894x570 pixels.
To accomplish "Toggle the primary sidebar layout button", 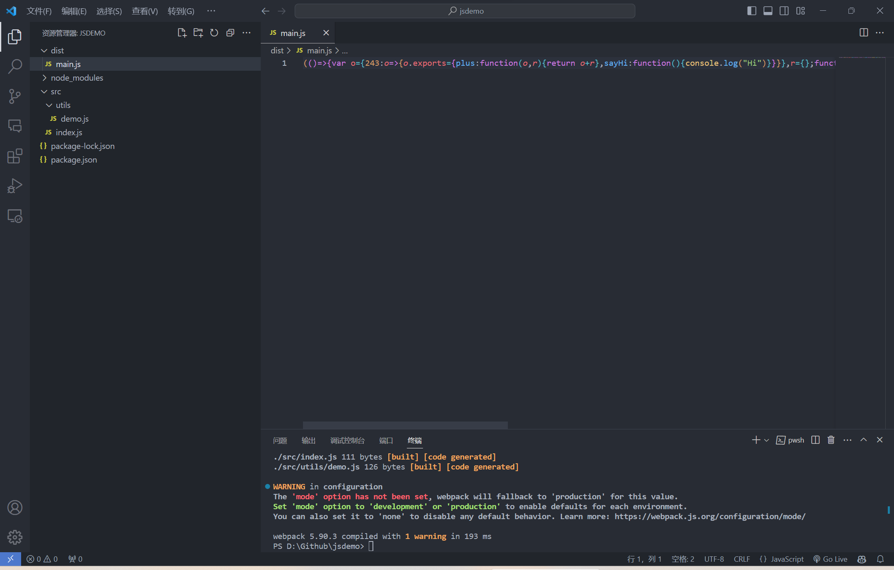I will click(x=752, y=11).
